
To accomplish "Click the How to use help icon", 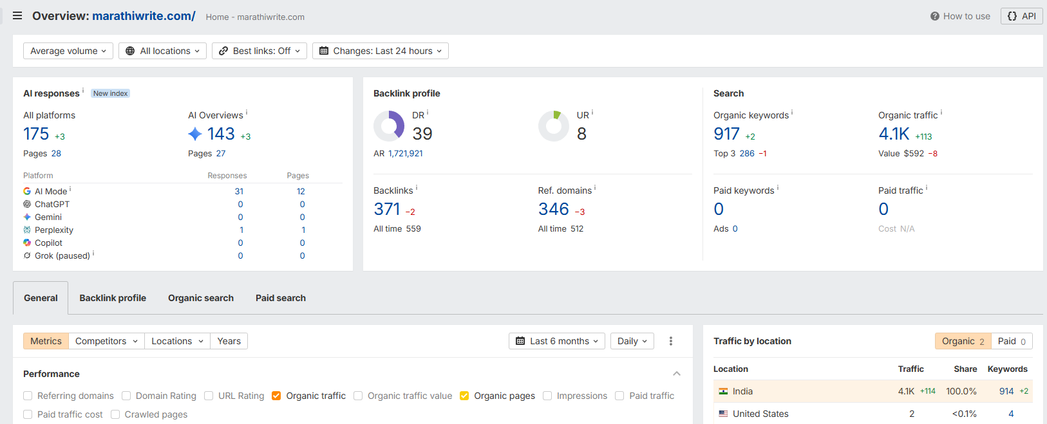I will [x=935, y=16].
